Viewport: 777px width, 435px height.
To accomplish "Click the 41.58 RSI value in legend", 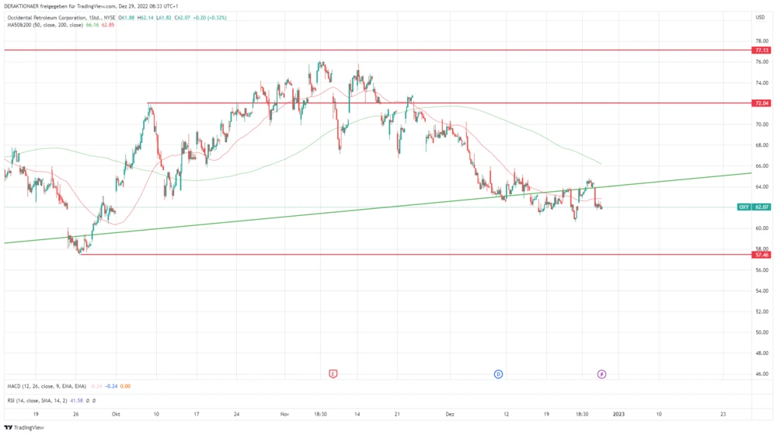I will click(x=76, y=401).
